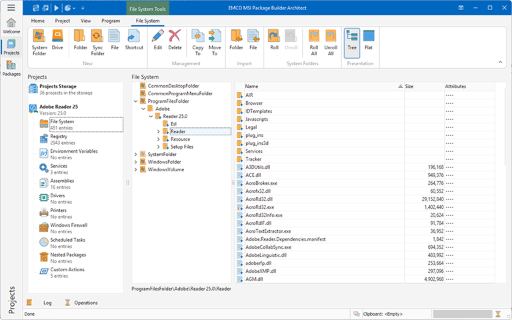This screenshot has width=512, height=320.
Task: Open the Program ribbon tab
Action: pos(111,21)
